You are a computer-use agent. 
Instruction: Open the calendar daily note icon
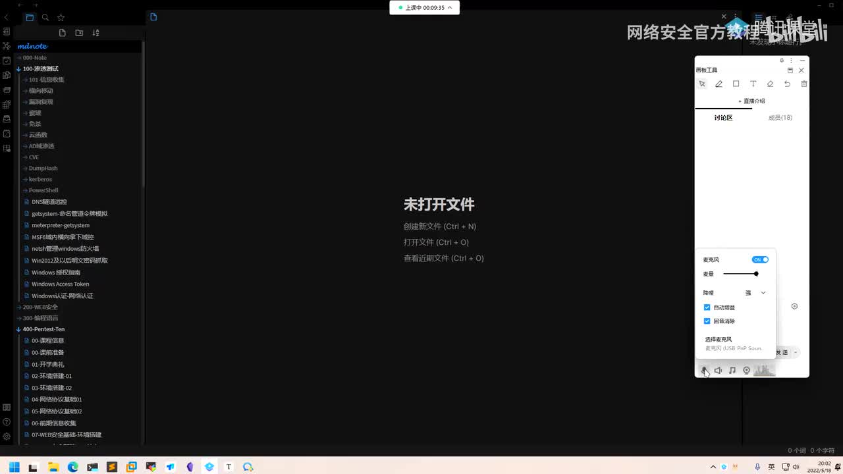coord(7,61)
